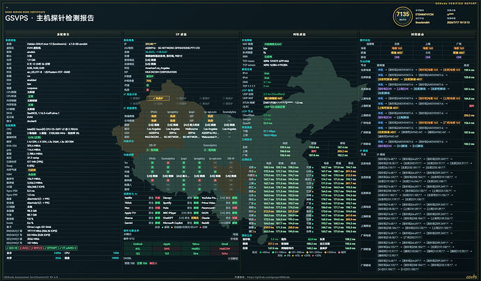
Task: Click the Spotify streaming entry
Action: 181,203
